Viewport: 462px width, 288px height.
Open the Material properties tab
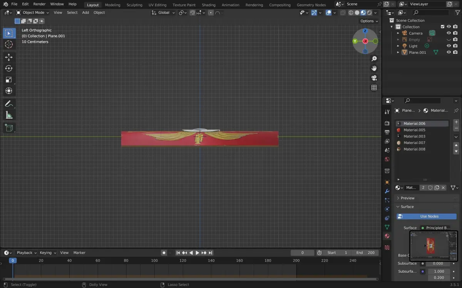point(387,236)
